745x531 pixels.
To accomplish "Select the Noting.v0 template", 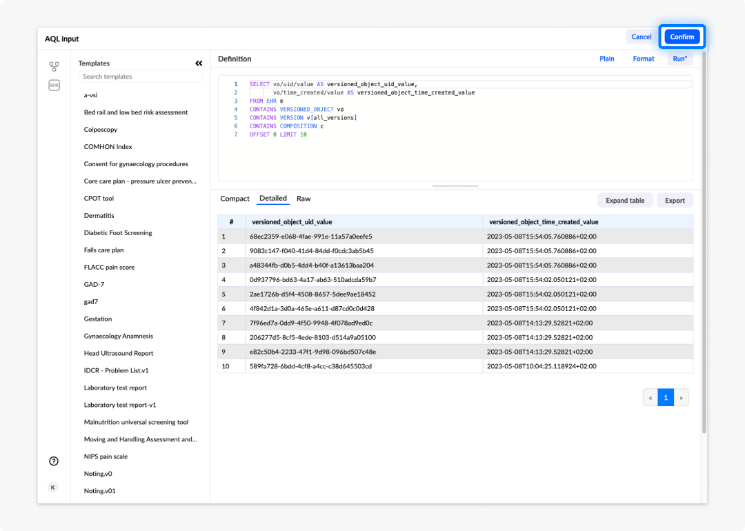I will pos(98,474).
